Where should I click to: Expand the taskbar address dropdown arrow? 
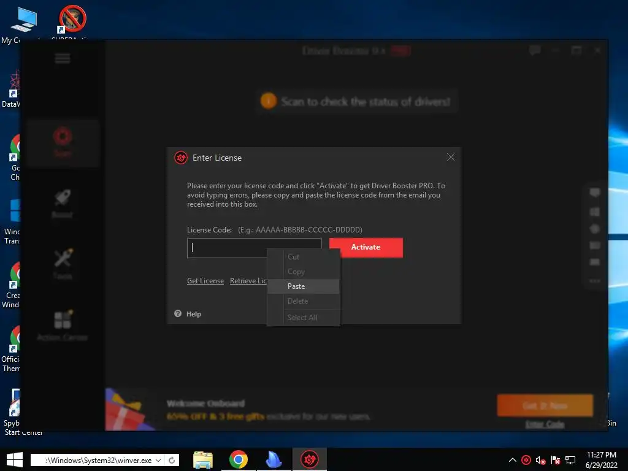coord(158,460)
